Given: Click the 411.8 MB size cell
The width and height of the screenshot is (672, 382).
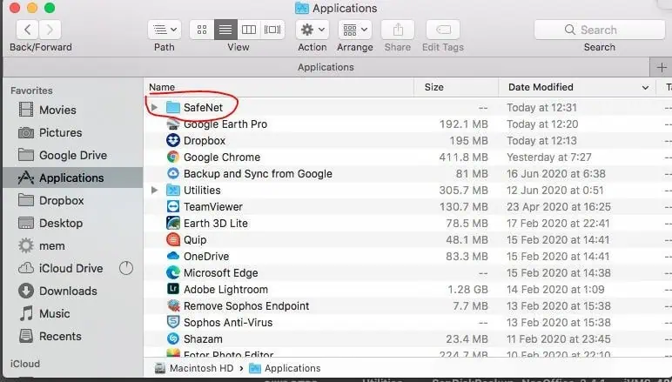Looking at the screenshot, I should point(463,157).
